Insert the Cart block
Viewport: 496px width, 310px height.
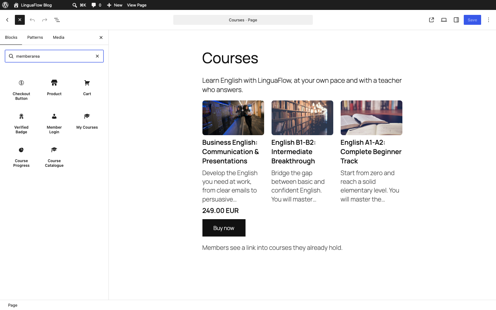pyautogui.click(x=87, y=88)
